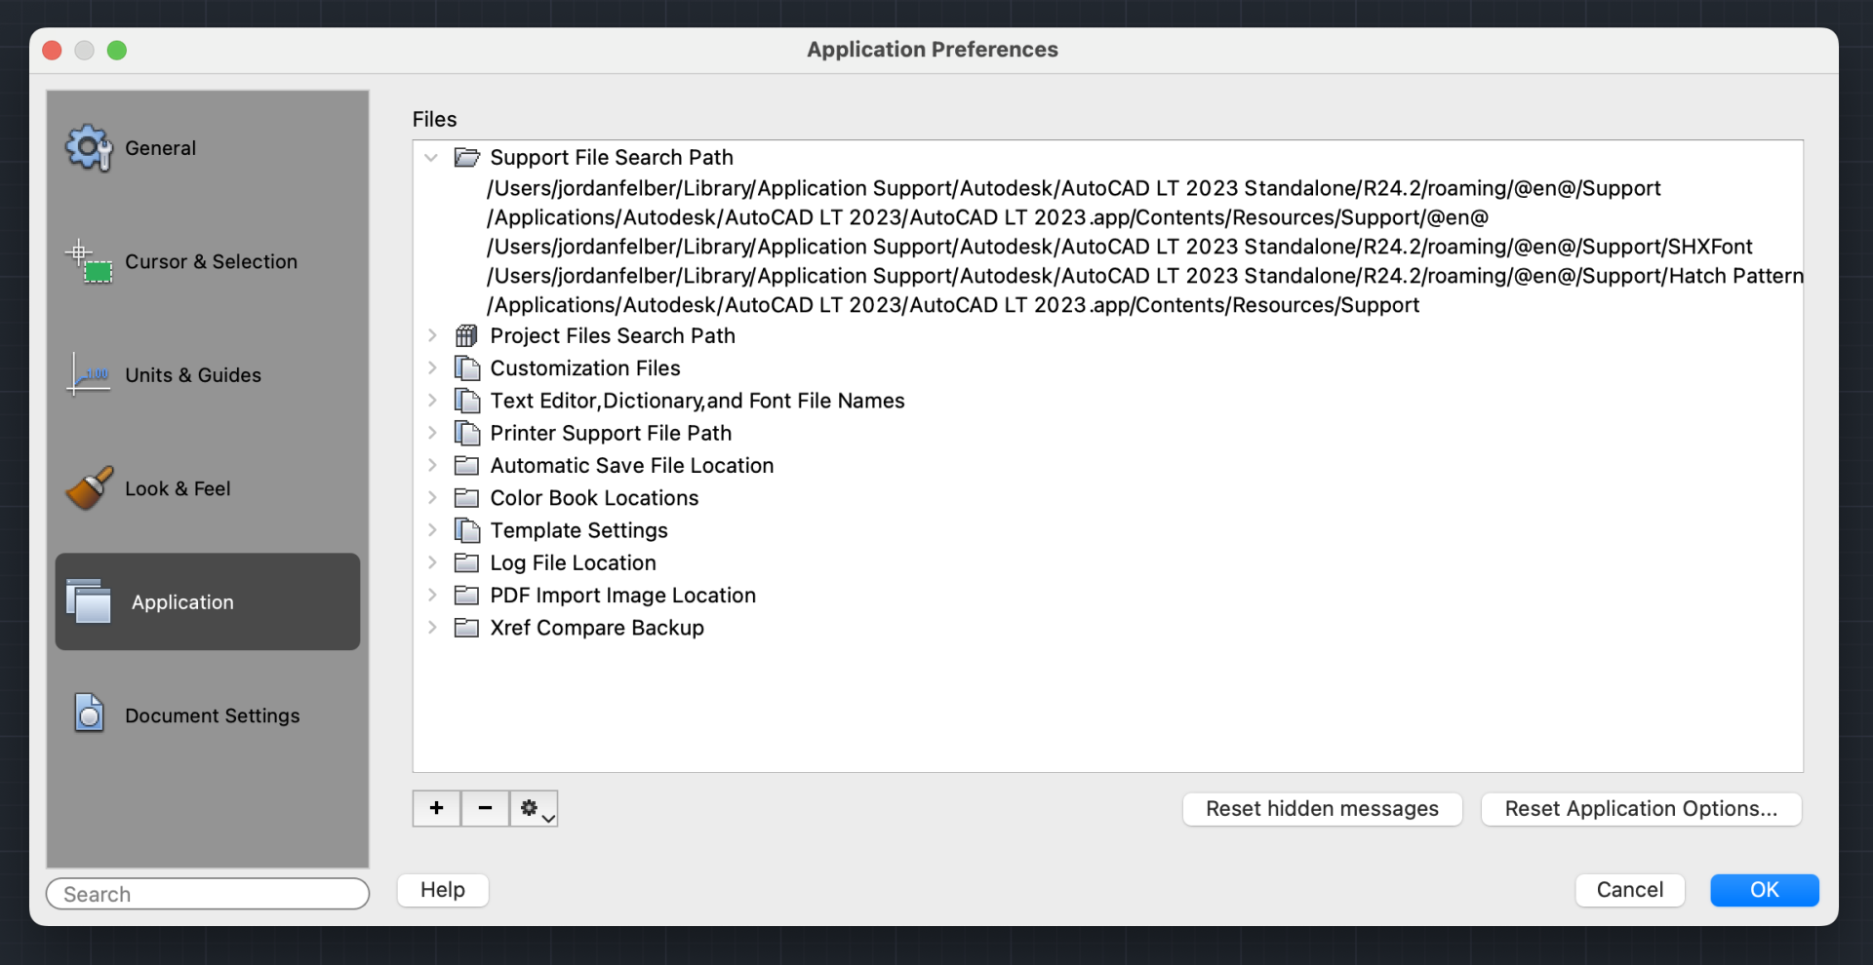Select the path ending in Resources/Support/@en@
The image size is (1873, 965).
tap(987, 217)
